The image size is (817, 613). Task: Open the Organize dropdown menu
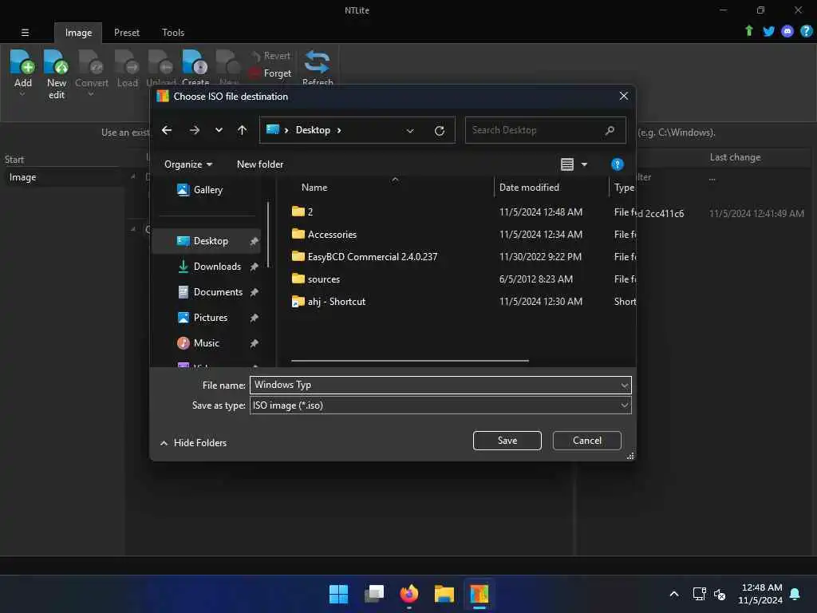[x=188, y=164]
